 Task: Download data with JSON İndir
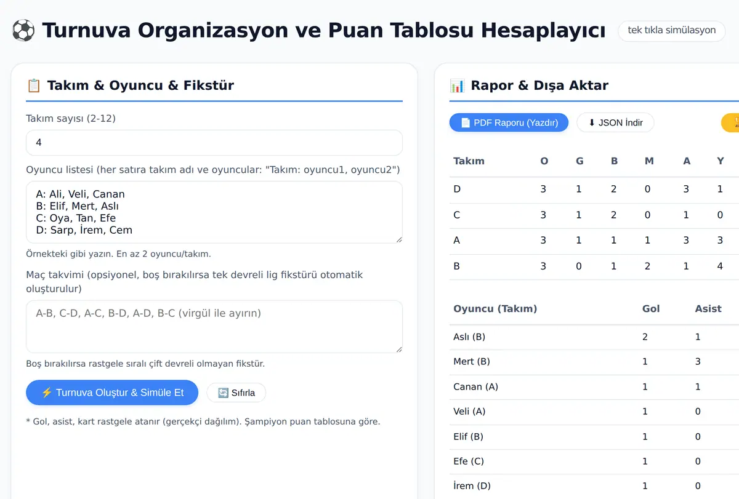coord(615,122)
